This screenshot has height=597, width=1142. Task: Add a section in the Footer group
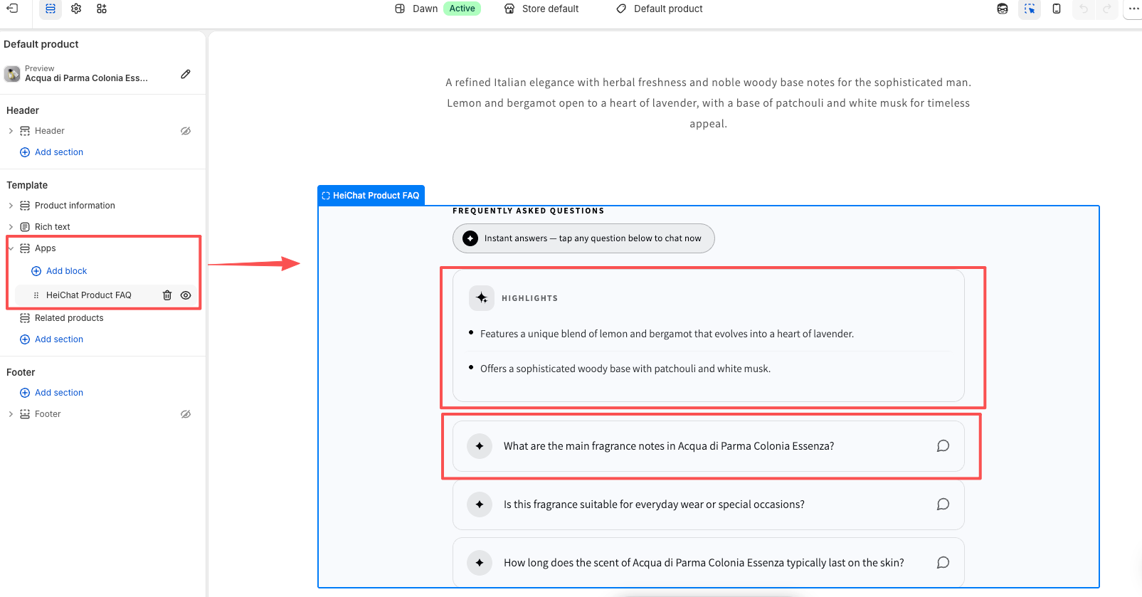(52, 393)
